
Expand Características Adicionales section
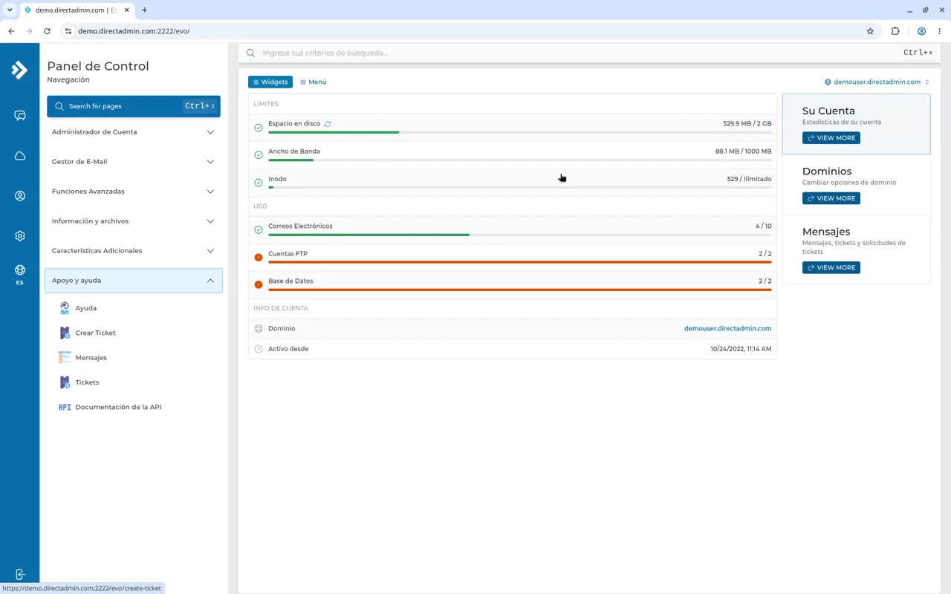(134, 251)
